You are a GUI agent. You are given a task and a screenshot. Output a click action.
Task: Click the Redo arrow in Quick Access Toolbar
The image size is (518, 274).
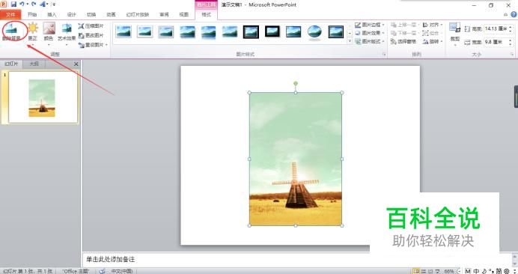click(34, 4)
